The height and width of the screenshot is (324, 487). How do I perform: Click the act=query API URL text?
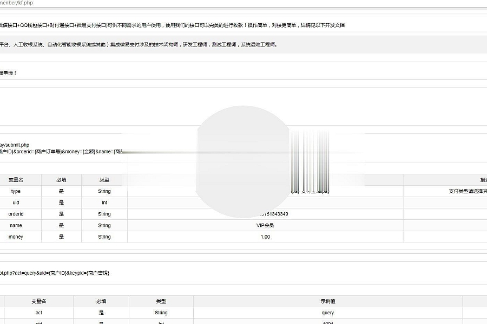pyautogui.click(x=54, y=273)
